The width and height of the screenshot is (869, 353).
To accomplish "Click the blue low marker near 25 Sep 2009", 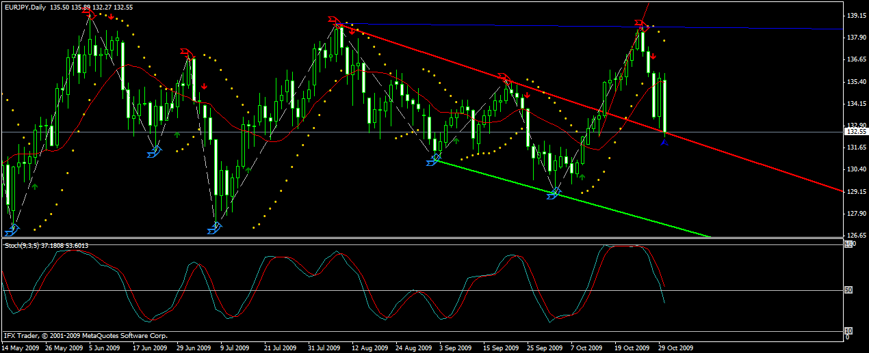I will tap(554, 194).
